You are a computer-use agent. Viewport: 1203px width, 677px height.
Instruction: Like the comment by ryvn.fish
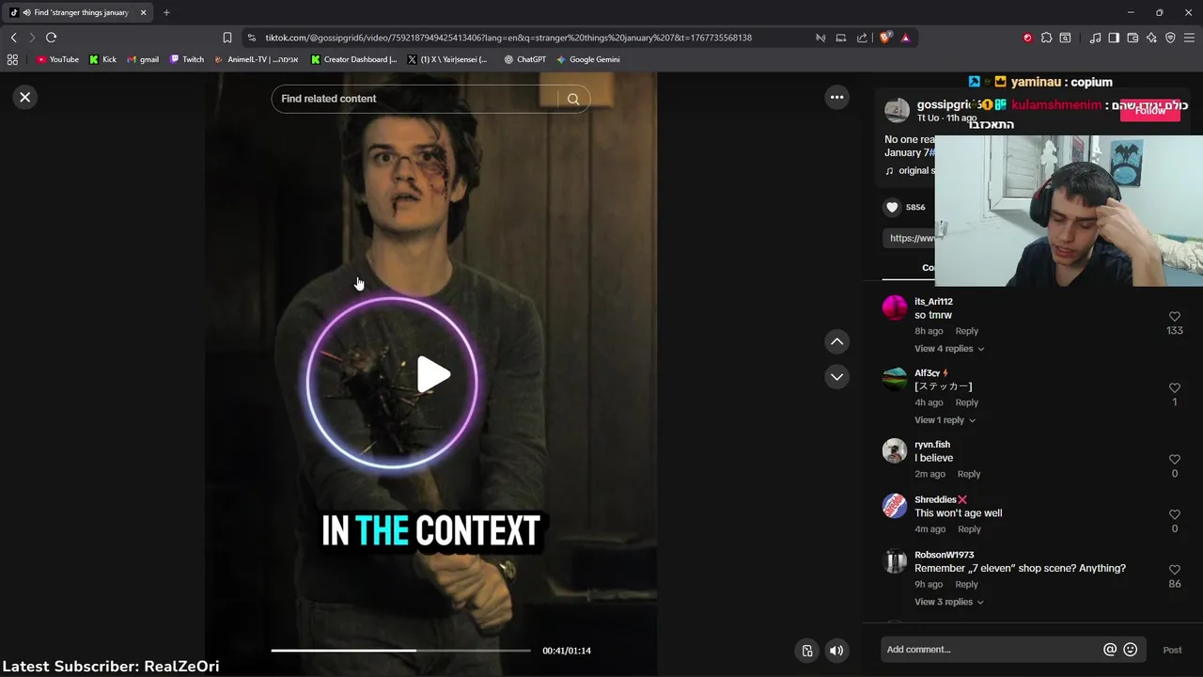tap(1174, 459)
